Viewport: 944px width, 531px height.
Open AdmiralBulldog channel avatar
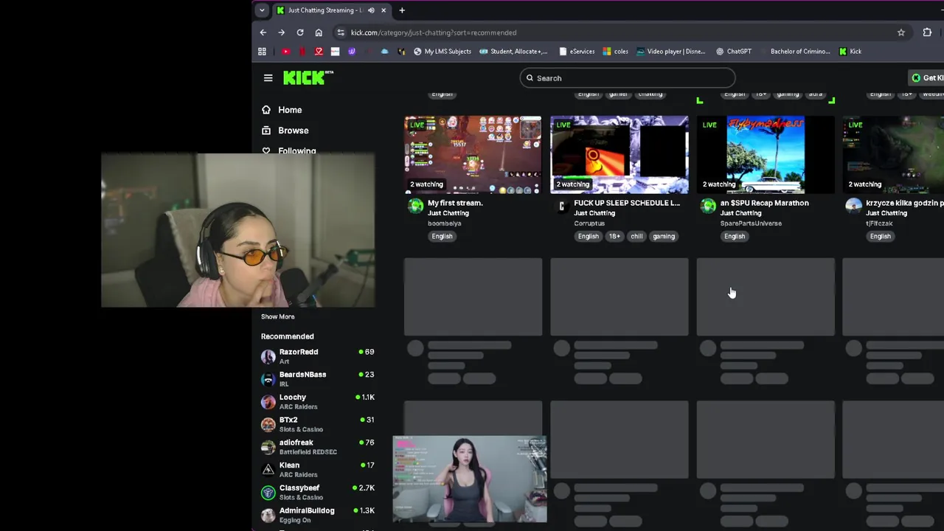[268, 515]
